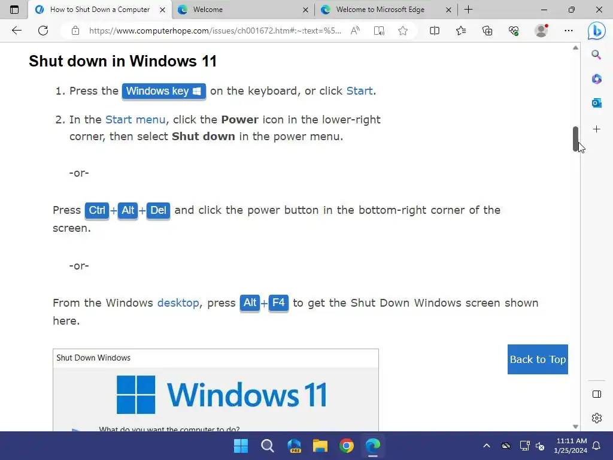Follow the Start link in step 1
The height and width of the screenshot is (460, 613).
(x=359, y=91)
